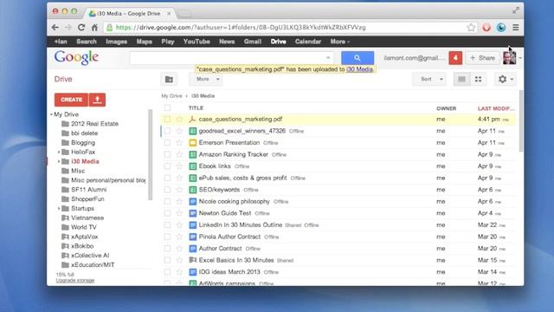
Task: Click the Google logo
Action: (x=76, y=58)
